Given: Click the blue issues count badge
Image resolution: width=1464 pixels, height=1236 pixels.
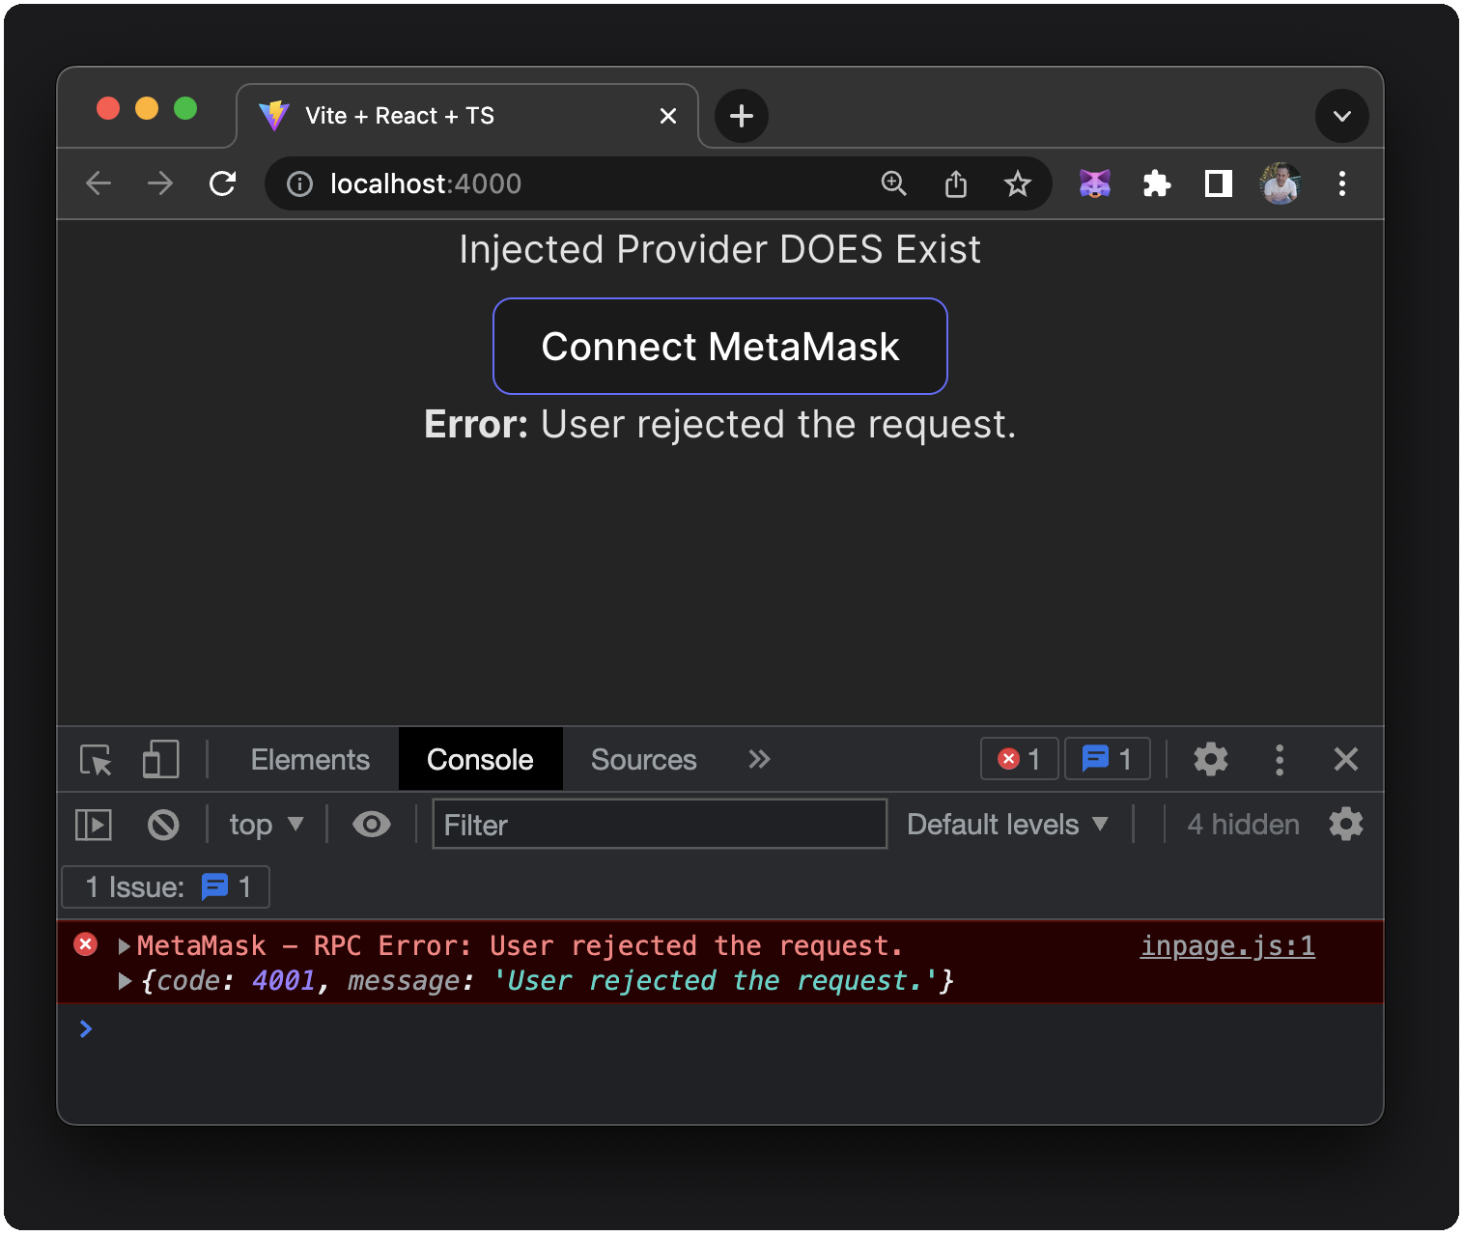Looking at the screenshot, I should click(1108, 759).
